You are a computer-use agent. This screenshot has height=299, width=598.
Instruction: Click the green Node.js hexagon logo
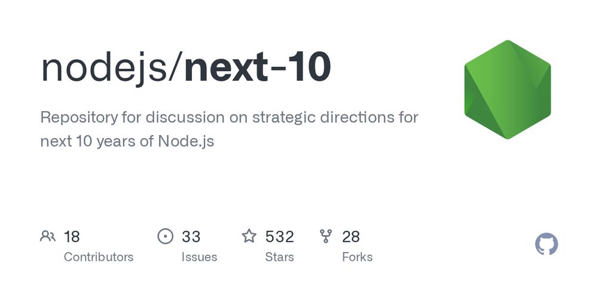point(507,90)
